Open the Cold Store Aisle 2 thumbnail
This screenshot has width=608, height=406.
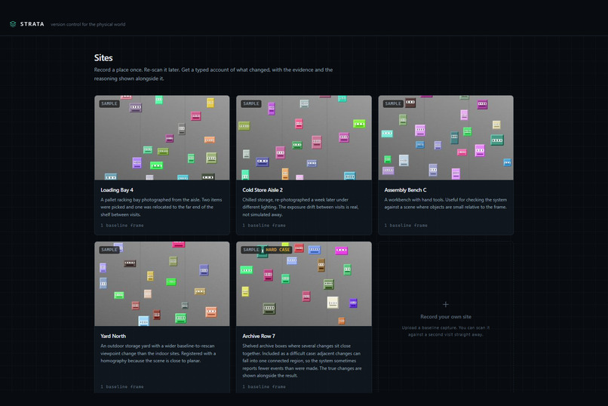pos(304,137)
